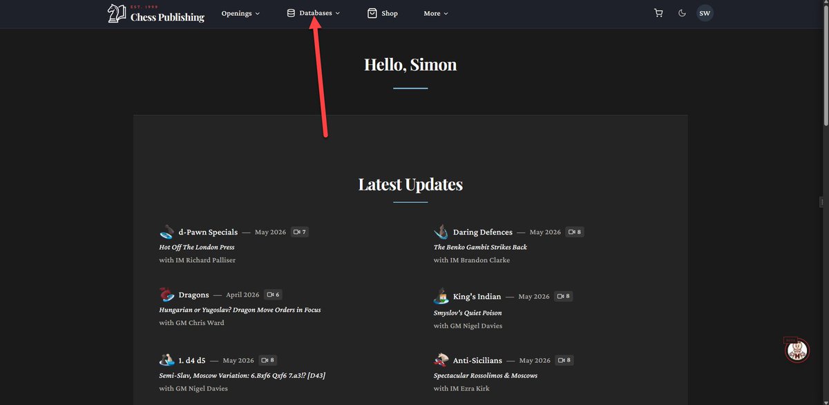Click the King's Indian piece icon
This screenshot has height=405, width=829.
coord(441,296)
